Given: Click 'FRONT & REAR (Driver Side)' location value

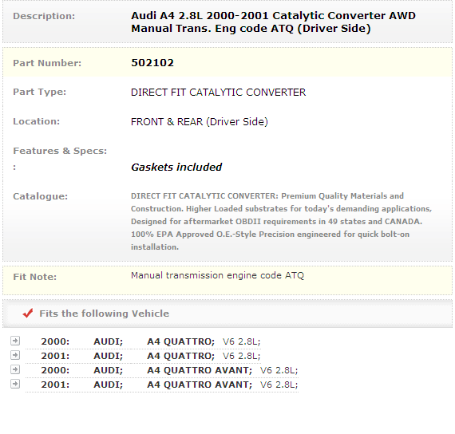Looking at the screenshot, I should pos(200,121).
